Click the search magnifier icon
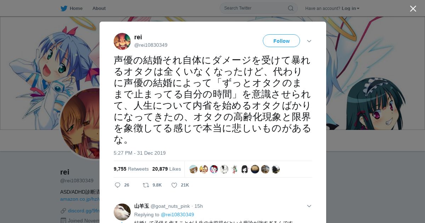The image size is (425, 223). click(x=290, y=8)
